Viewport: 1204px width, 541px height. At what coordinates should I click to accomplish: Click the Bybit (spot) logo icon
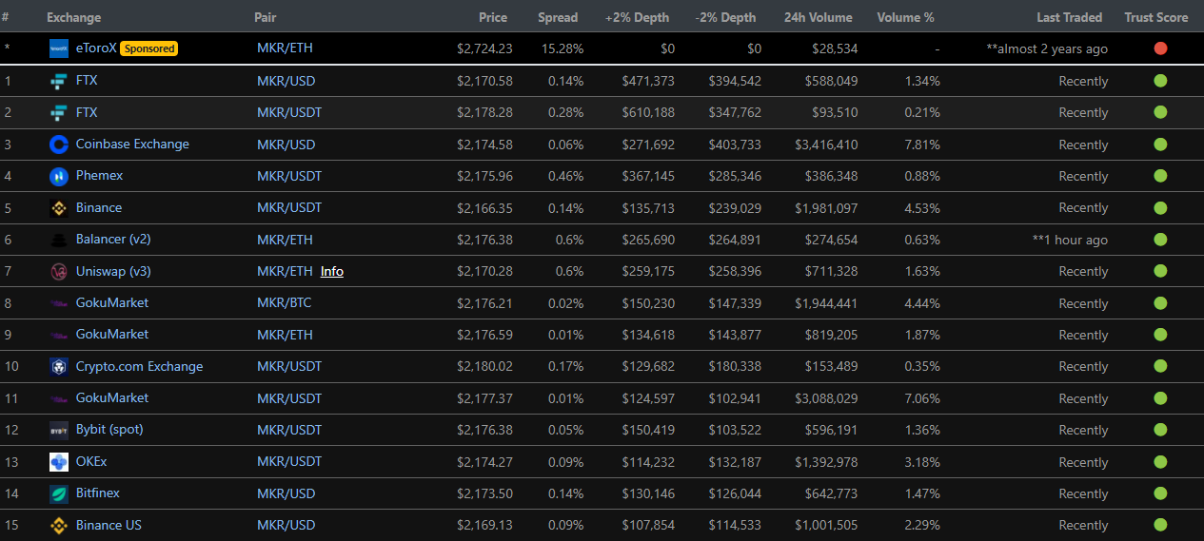(x=59, y=430)
